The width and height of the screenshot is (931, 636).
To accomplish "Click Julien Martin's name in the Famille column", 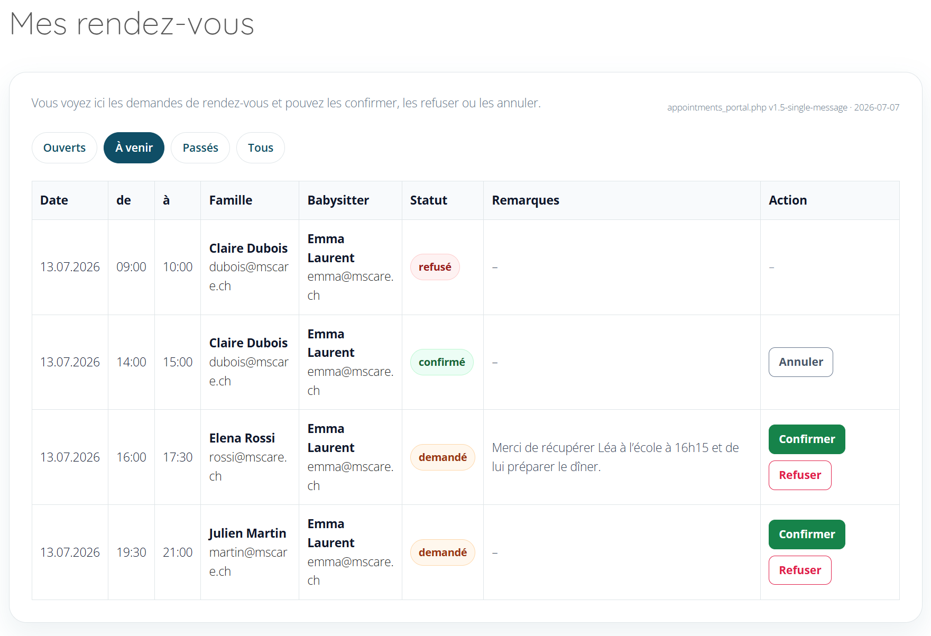I will pos(247,533).
